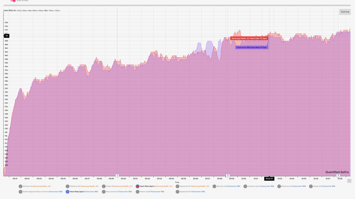Image resolution: width=355 pixels, height=199 pixels.
Task: Click the Heart Rate Min Avg Max summary text
Action: pos(32,11)
